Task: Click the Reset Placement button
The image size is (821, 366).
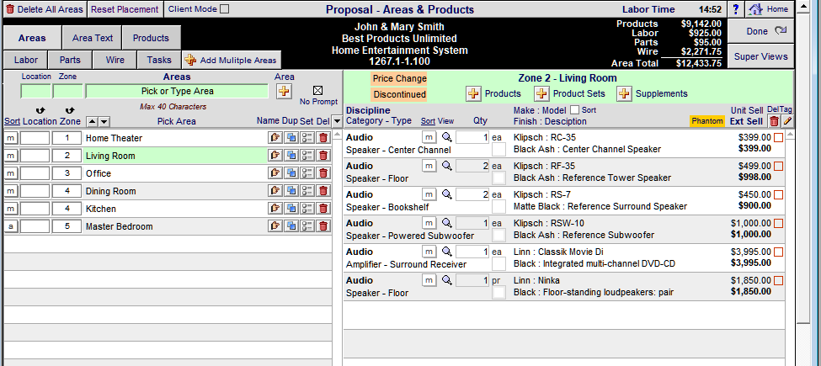Action: click(125, 9)
